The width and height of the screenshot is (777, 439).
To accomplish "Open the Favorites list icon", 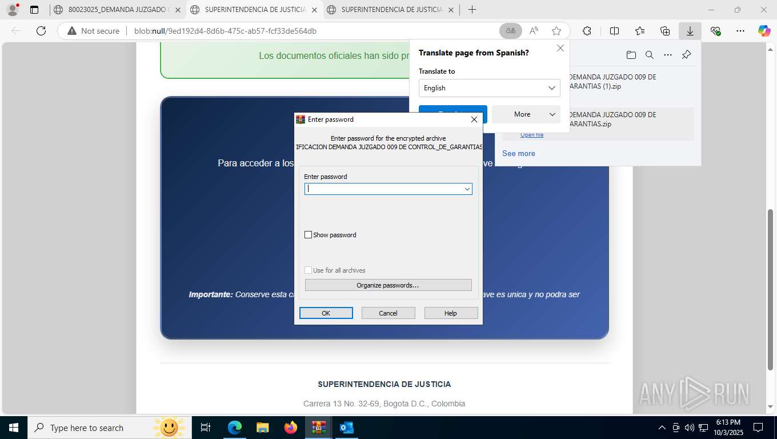I will click(640, 31).
